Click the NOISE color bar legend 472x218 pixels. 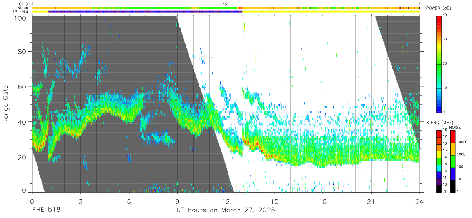click(x=453, y=161)
